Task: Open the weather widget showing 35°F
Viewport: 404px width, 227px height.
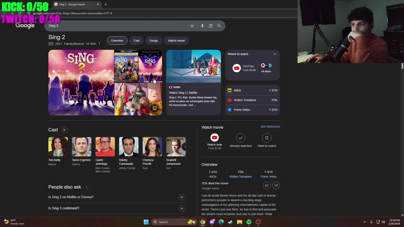Action: coord(14,222)
